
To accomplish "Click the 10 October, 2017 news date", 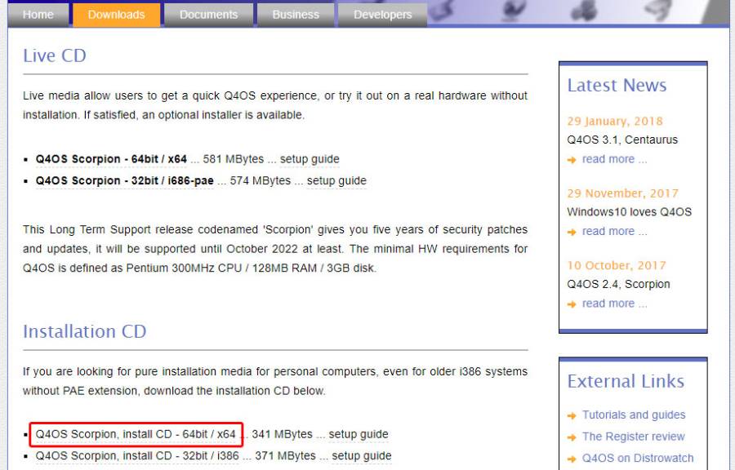I will point(617,265).
